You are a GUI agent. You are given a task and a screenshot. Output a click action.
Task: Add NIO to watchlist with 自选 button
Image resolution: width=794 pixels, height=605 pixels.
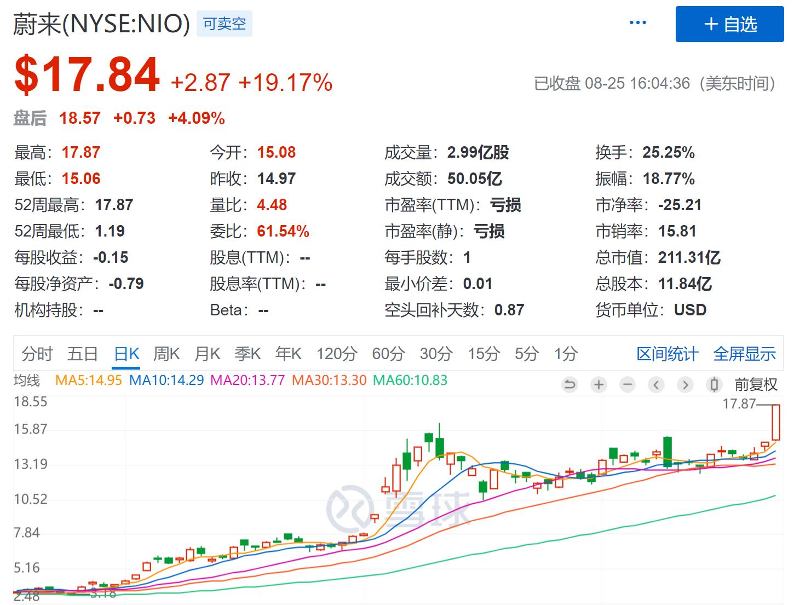(730, 24)
